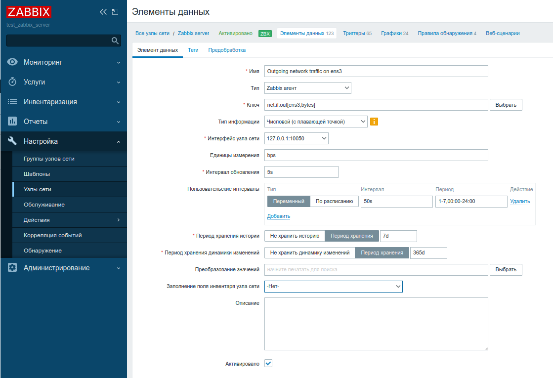The height and width of the screenshot is (378, 553).
Task: Collapse the Настройка menu section
Action: [x=63, y=141]
